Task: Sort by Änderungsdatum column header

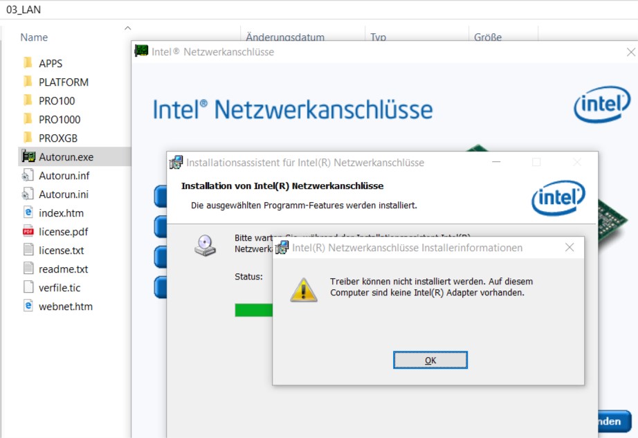Action: [285, 37]
